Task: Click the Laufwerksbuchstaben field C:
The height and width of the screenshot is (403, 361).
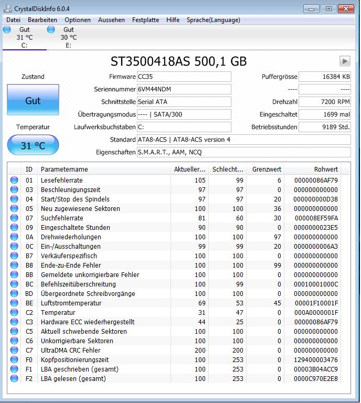Action: pyautogui.click(x=184, y=127)
